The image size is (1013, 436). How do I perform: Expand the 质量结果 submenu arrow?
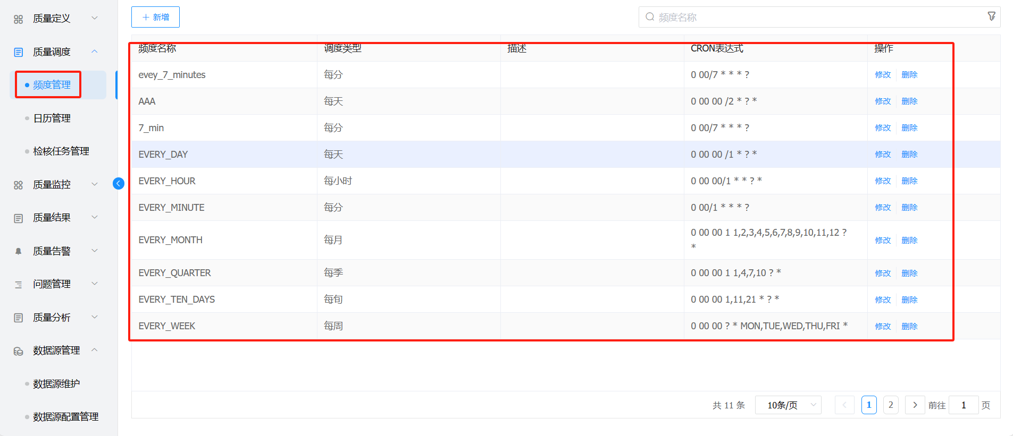[x=95, y=217]
